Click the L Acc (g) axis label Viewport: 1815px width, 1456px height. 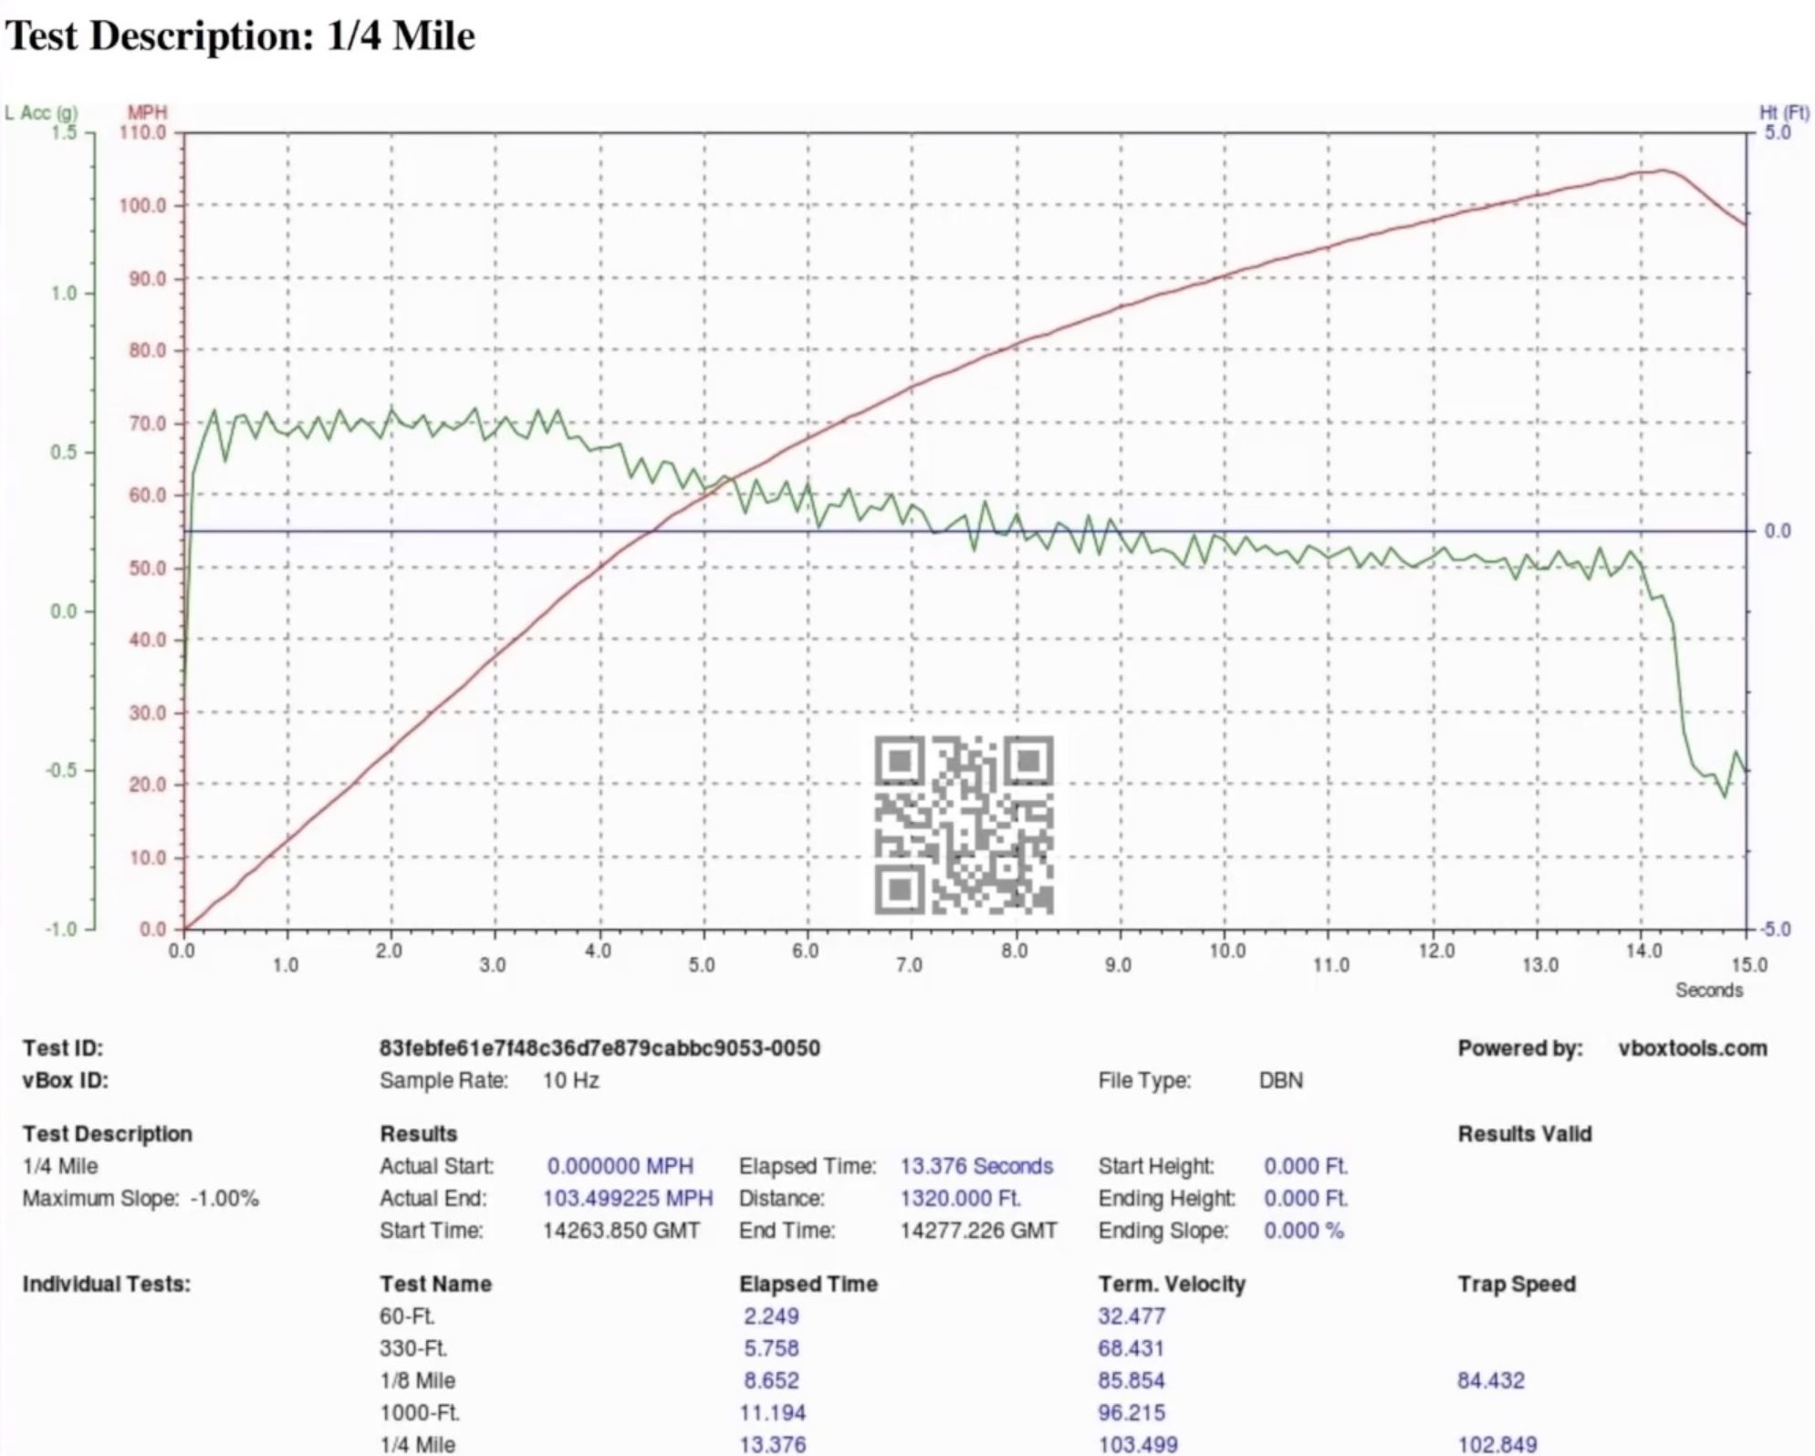click(x=39, y=111)
